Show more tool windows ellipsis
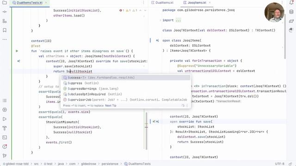 pyautogui.click(x=5, y=39)
